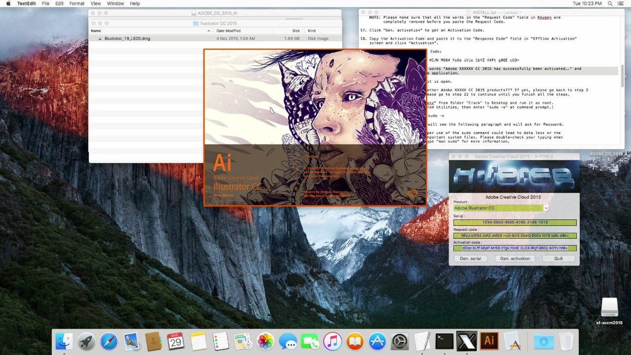631x355 pixels.
Task: Open the App Store Dock icon
Action: [377, 341]
